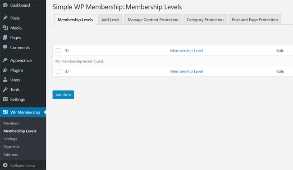
Task: Open Post and Page Protection tab
Action: point(255,20)
